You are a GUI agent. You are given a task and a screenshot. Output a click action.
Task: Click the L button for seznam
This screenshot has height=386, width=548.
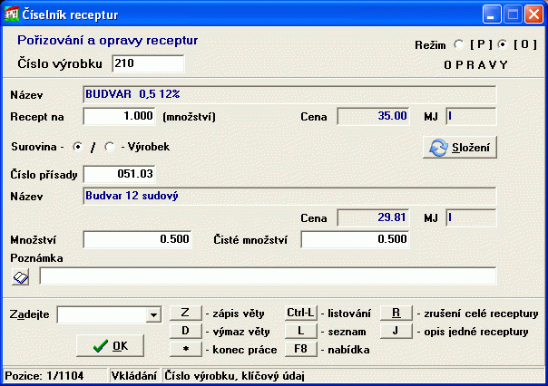[300, 331]
